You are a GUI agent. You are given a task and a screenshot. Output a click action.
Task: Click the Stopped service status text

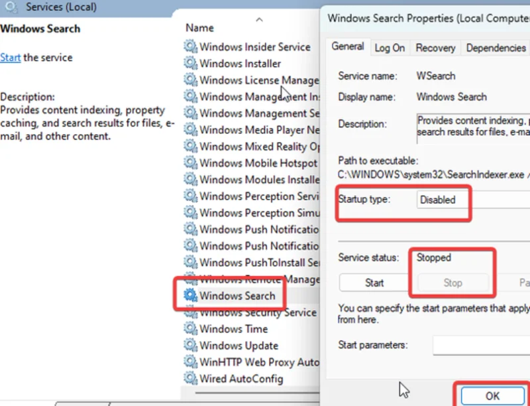(x=434, y=257)
